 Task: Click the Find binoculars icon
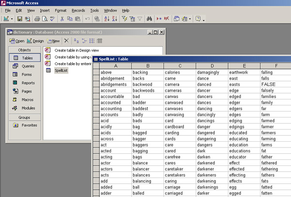[x=149, y=19]
